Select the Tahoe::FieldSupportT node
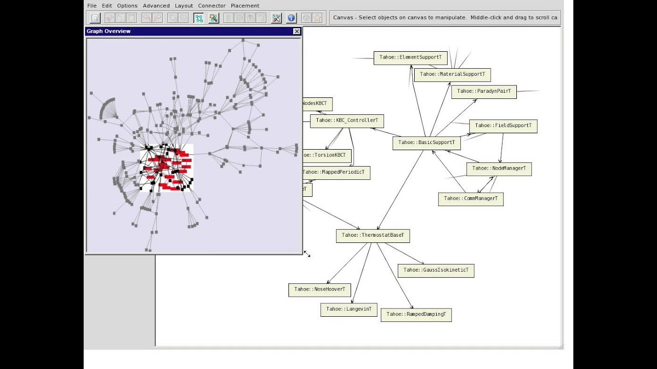 coord(503,126)
